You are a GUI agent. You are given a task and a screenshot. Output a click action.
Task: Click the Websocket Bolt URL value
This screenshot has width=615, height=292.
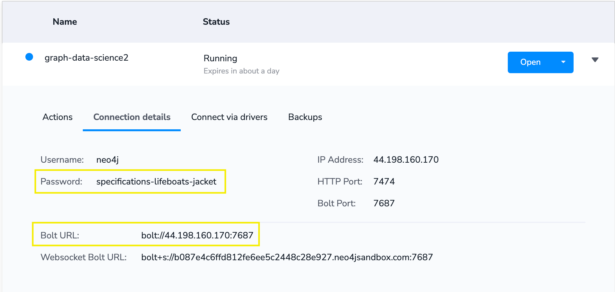pyautogui.click(x=287, y=257)
